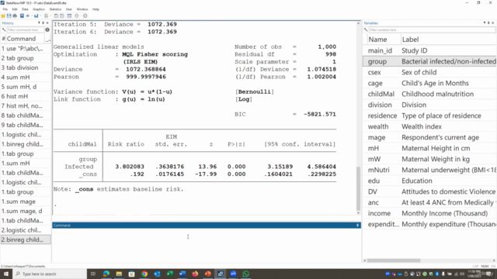Open the Data Editor (Browse) icon
The width and height of the screenshot is (497, 279).
pyautogui.click(x=62, y=15)
